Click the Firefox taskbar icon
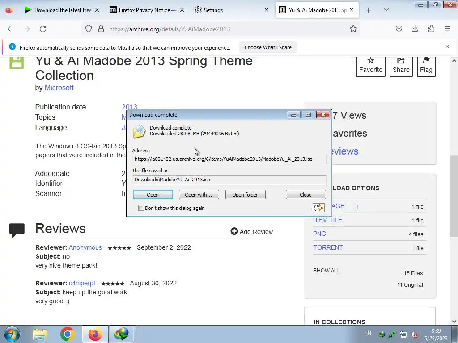This screenshot has width=458, height=343. [95, 334]
